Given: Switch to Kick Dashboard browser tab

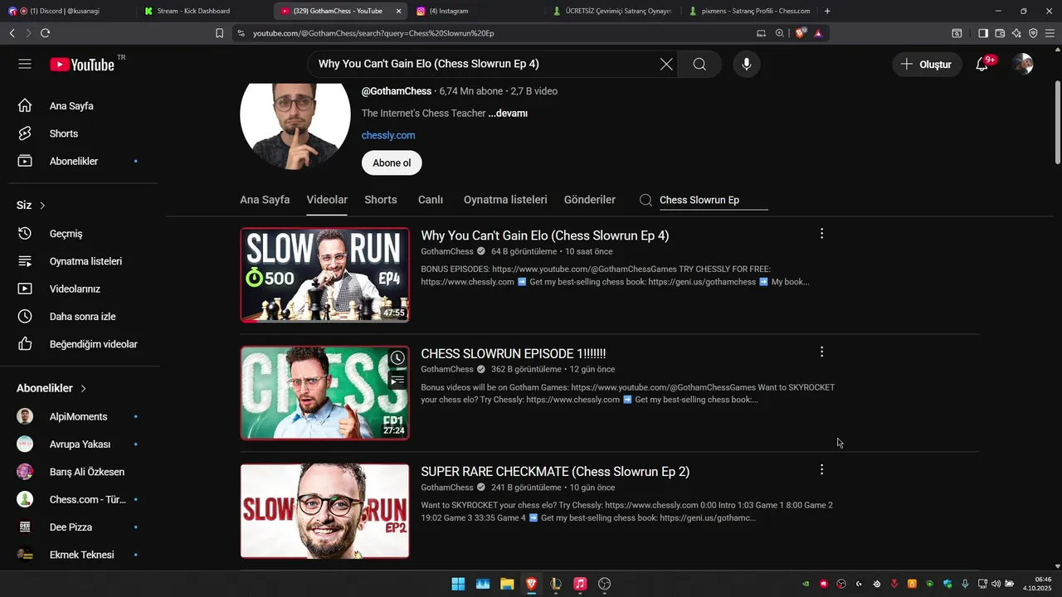Looking at the screenshot, I should 203,11.
